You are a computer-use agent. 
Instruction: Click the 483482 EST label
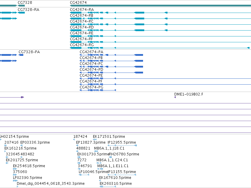tap(27, 154)
